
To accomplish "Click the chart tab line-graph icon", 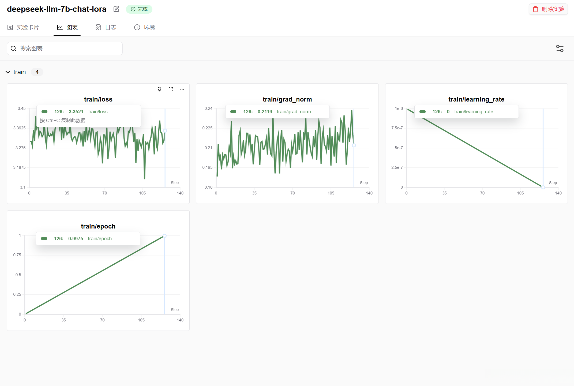I will (60, 27).
